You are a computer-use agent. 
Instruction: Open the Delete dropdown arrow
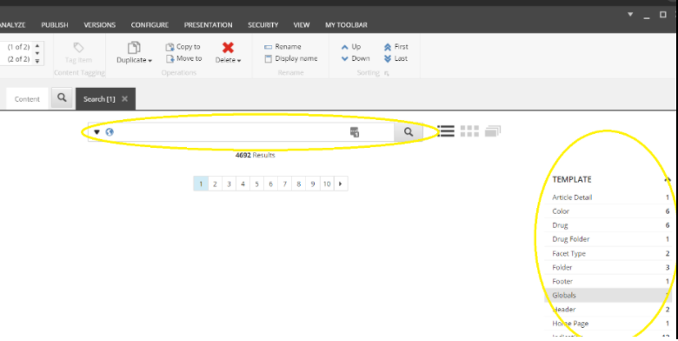click(239, 61)
